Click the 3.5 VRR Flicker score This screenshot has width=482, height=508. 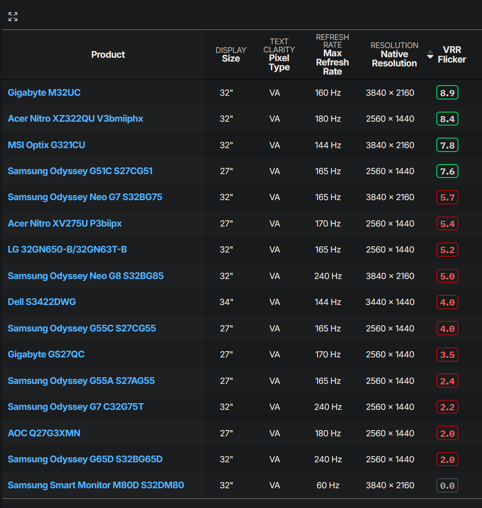(x=447, y=355)
